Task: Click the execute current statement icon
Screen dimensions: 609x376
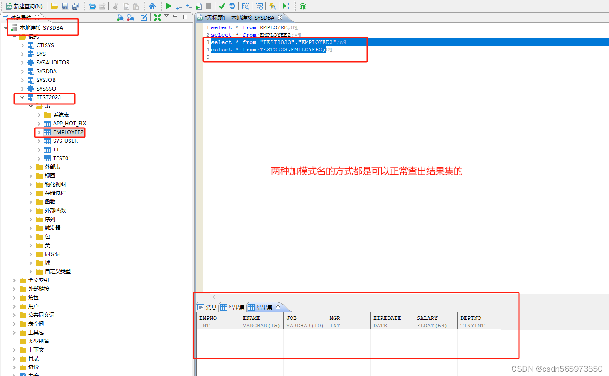Action: click(x=179, y=6)
